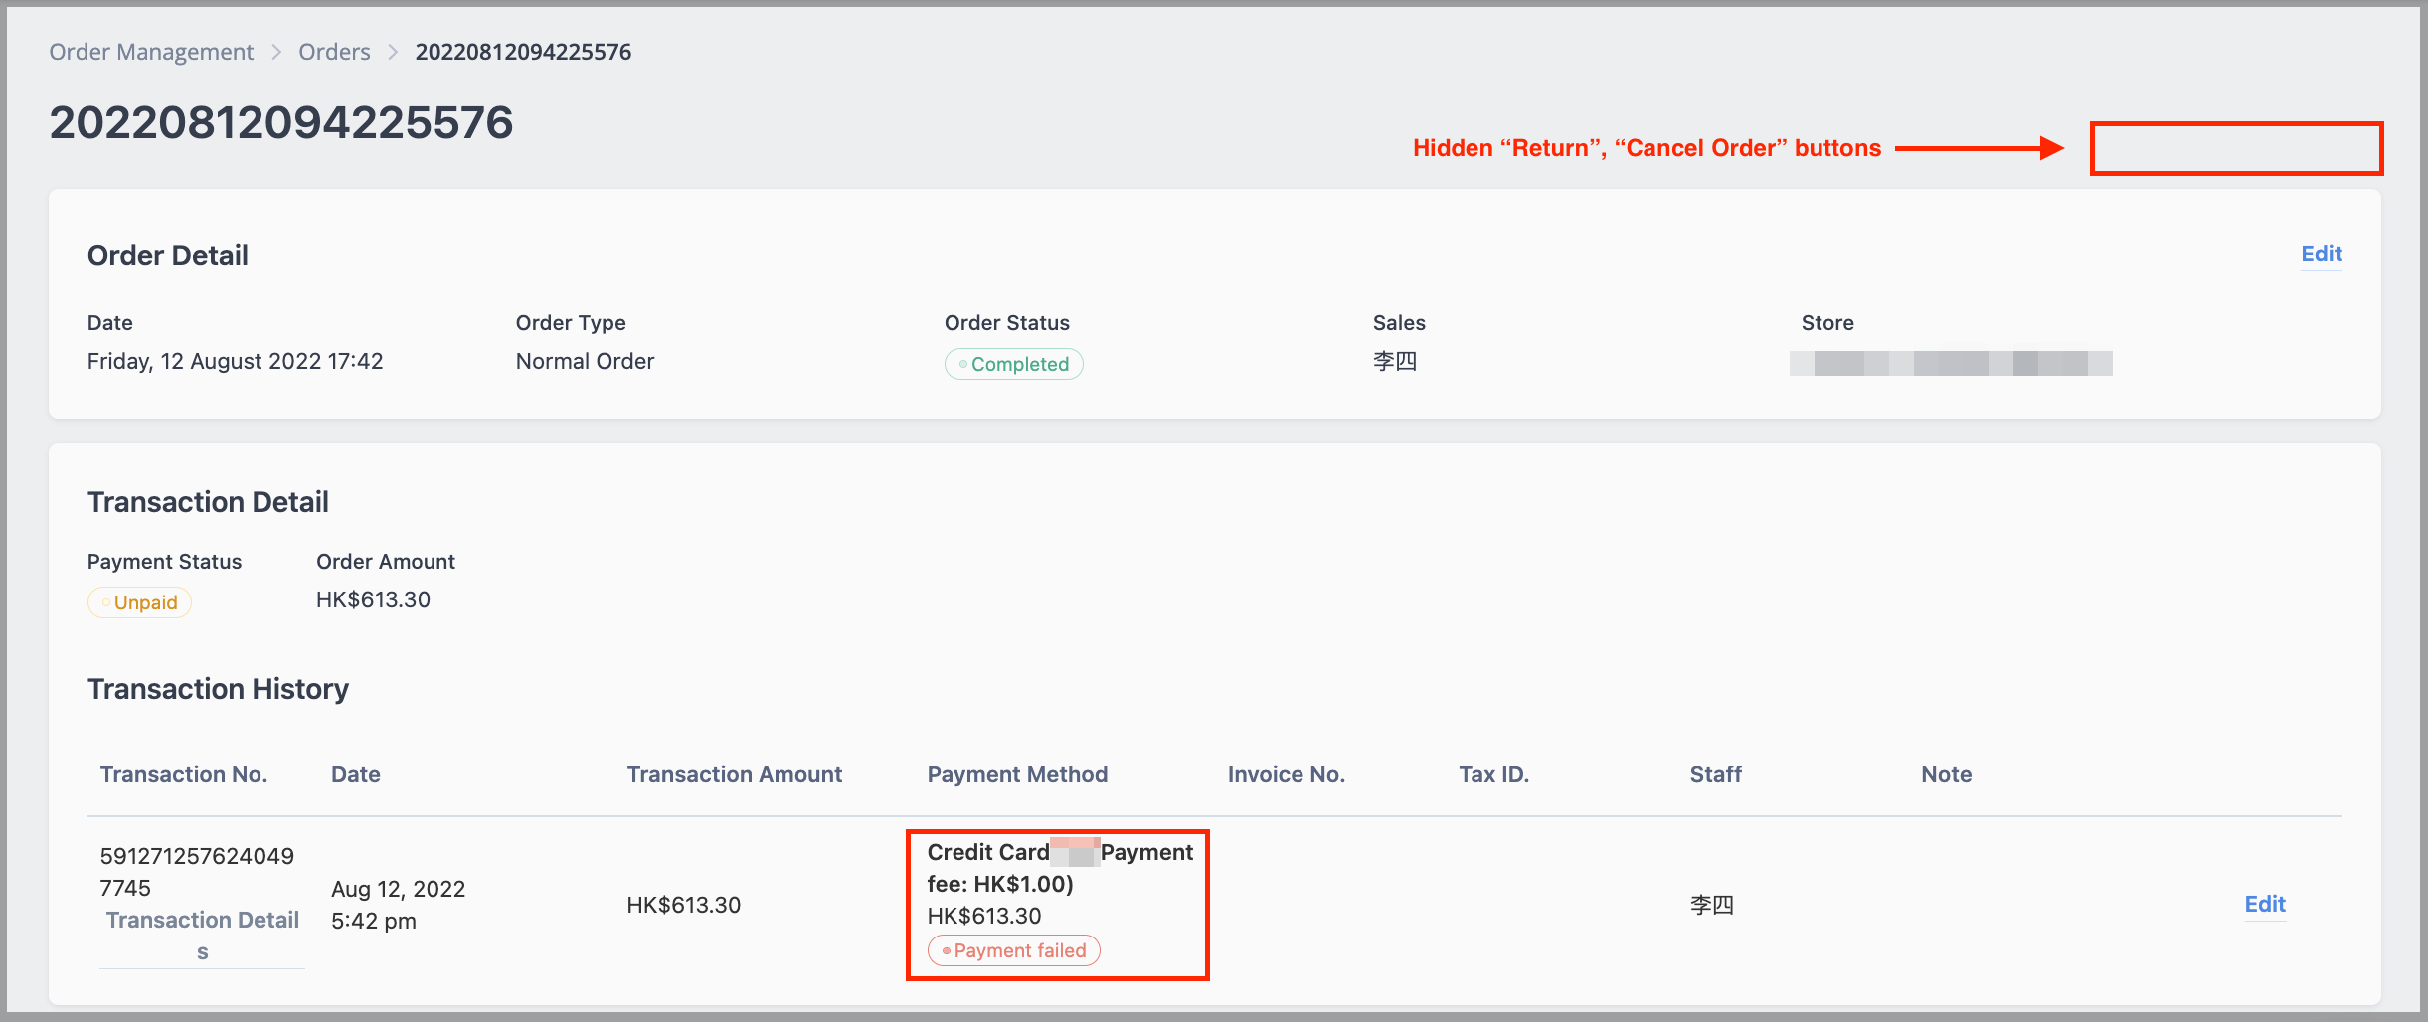The height and width of the screenshot is (1022, 2428).
Task: Select staff name in transaction row
Action: coord(1711,905)
